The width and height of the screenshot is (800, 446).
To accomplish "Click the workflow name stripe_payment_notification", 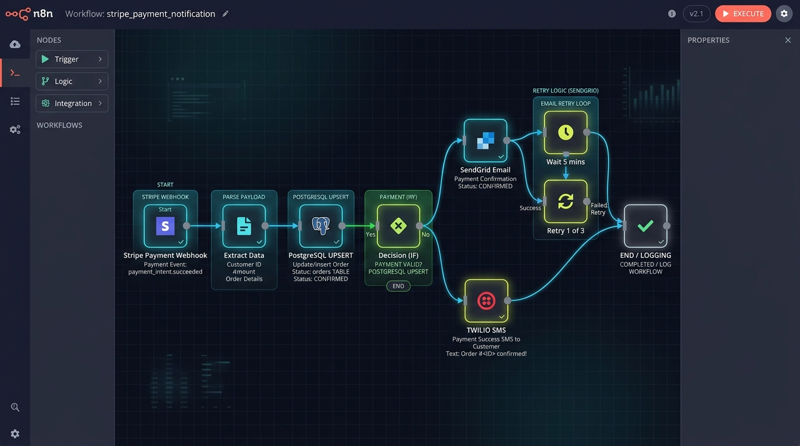I will (x=161, y=14).
